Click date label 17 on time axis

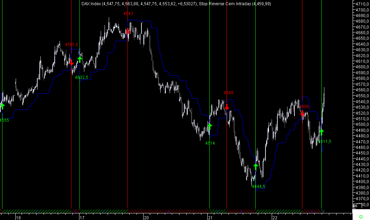pyautogui.click(x=82, y=218)
